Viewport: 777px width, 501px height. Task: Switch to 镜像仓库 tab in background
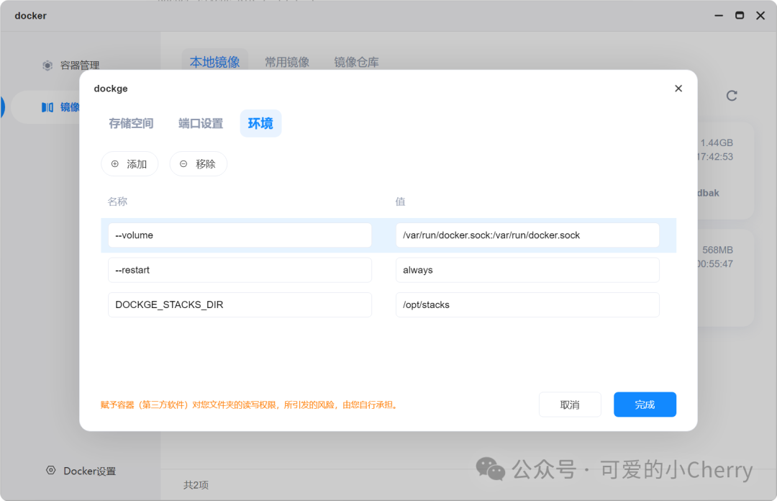pyautogui.click(x=356, y=62)
